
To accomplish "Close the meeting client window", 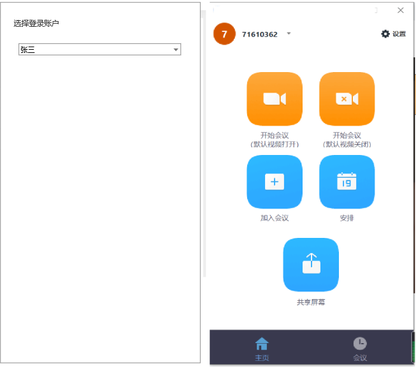I will click(400, 10).
